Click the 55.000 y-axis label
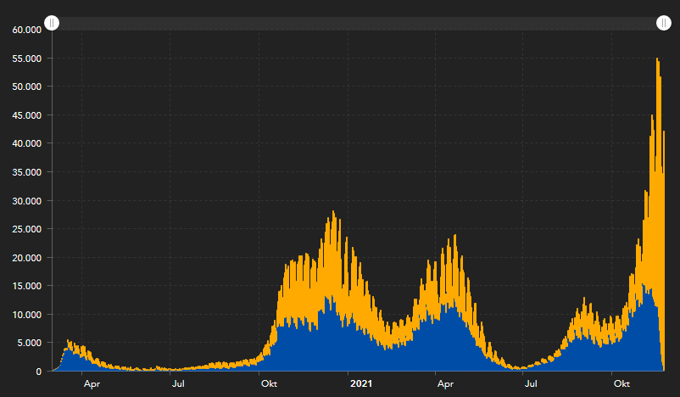Screen dimensions: 680x397 click(x=27, y=58)
